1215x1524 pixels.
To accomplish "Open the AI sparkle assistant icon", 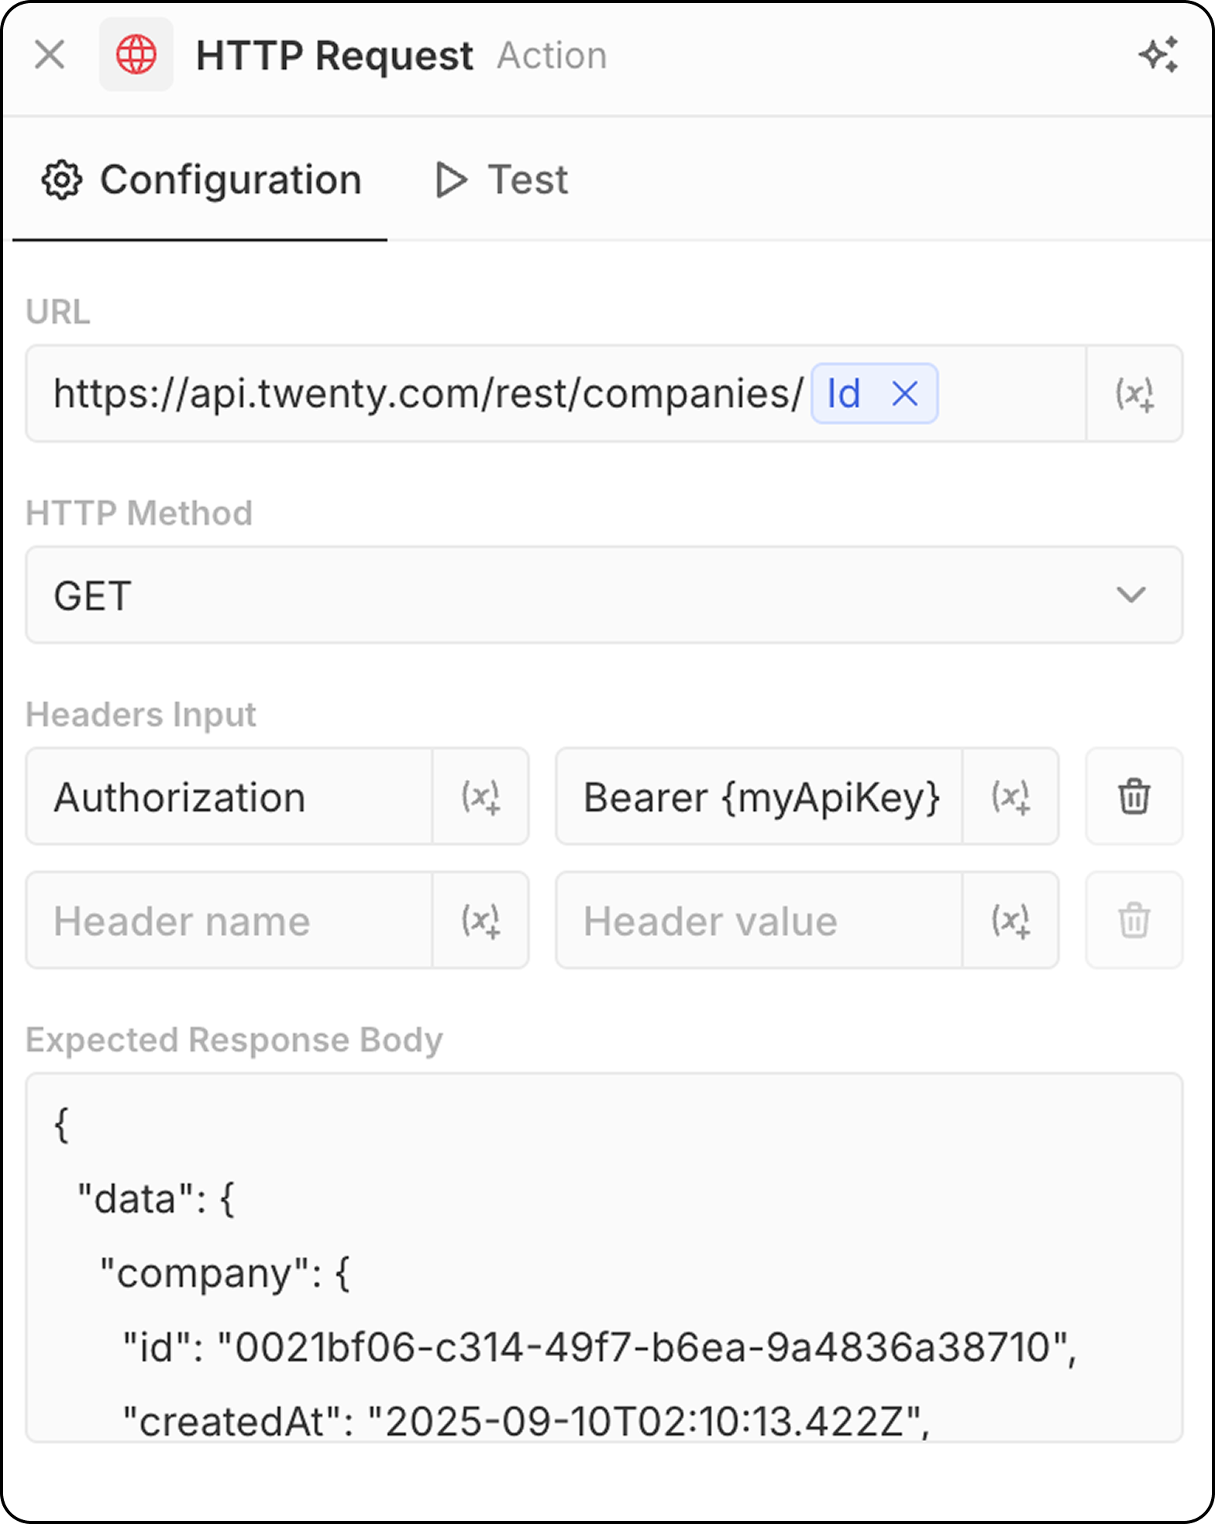I will (x=1158, y=55).
